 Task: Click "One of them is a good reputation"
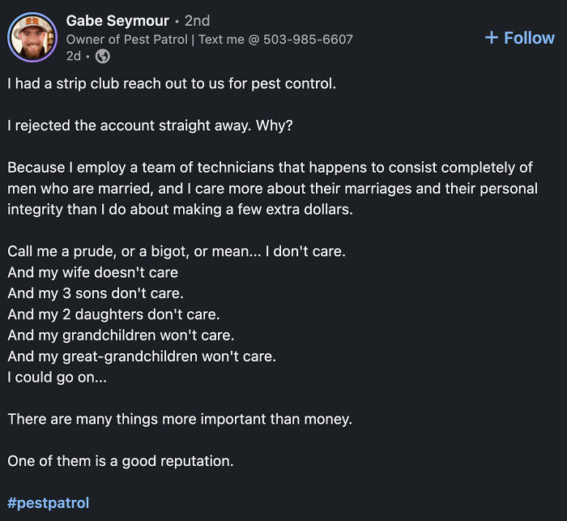pyautogui.click(x=120, y=461)
